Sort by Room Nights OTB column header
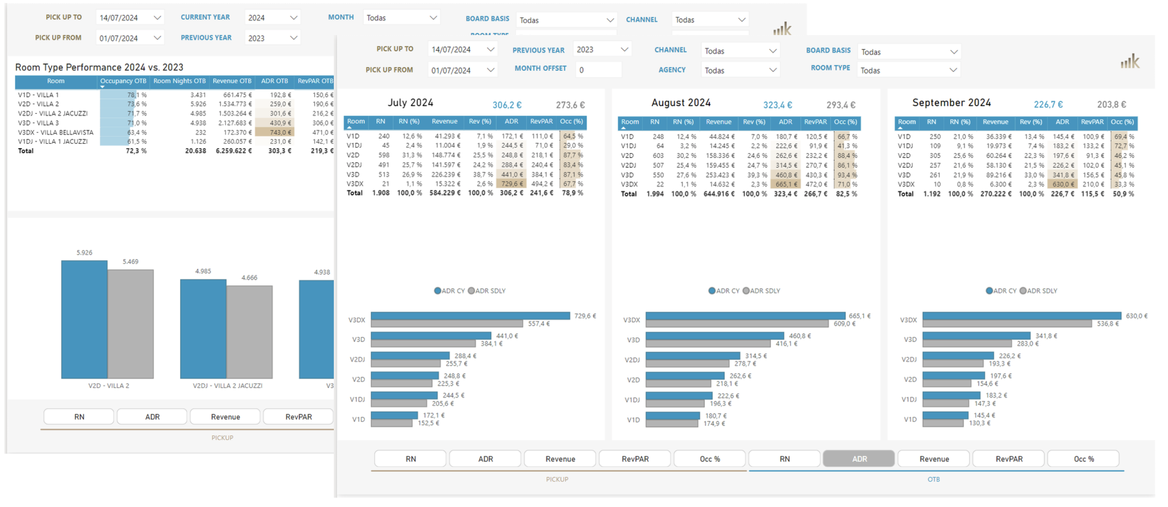This screenshot has width=1168, height=507. (180, 81)
